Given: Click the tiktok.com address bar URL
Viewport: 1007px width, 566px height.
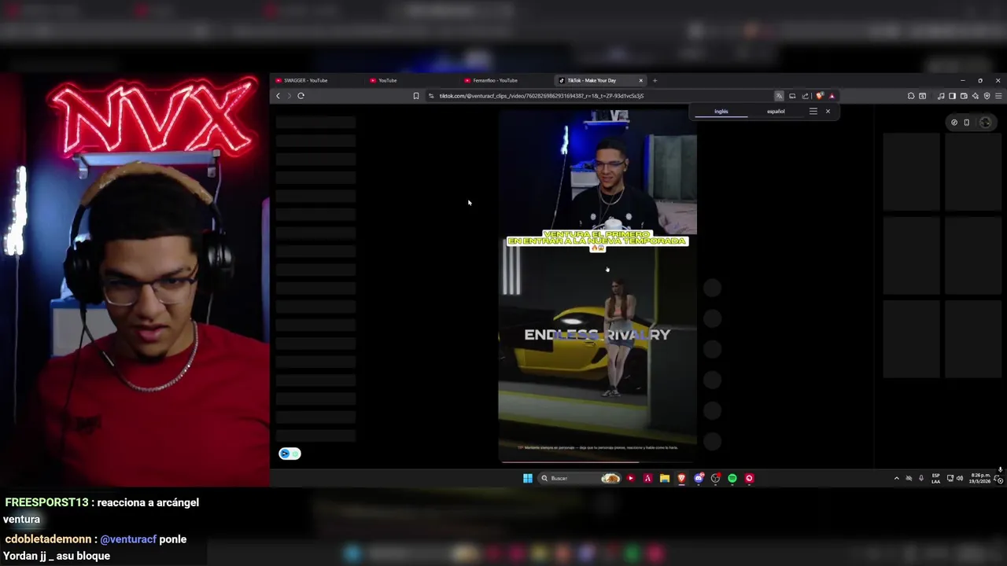Looking at the screenshot, I should tap(541, 96).
